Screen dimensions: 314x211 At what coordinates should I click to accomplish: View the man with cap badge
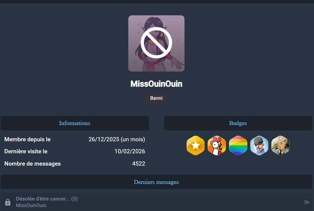(x=259, y=146)
